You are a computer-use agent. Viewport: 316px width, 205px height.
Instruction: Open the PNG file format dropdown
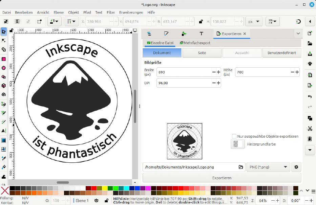(x=268, y=167)
